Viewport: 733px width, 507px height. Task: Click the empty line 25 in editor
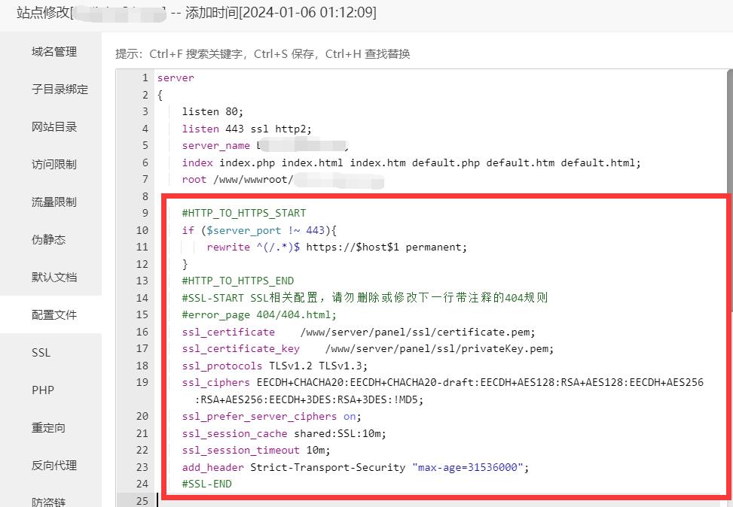pyautogui.click(x=377, y=500)
